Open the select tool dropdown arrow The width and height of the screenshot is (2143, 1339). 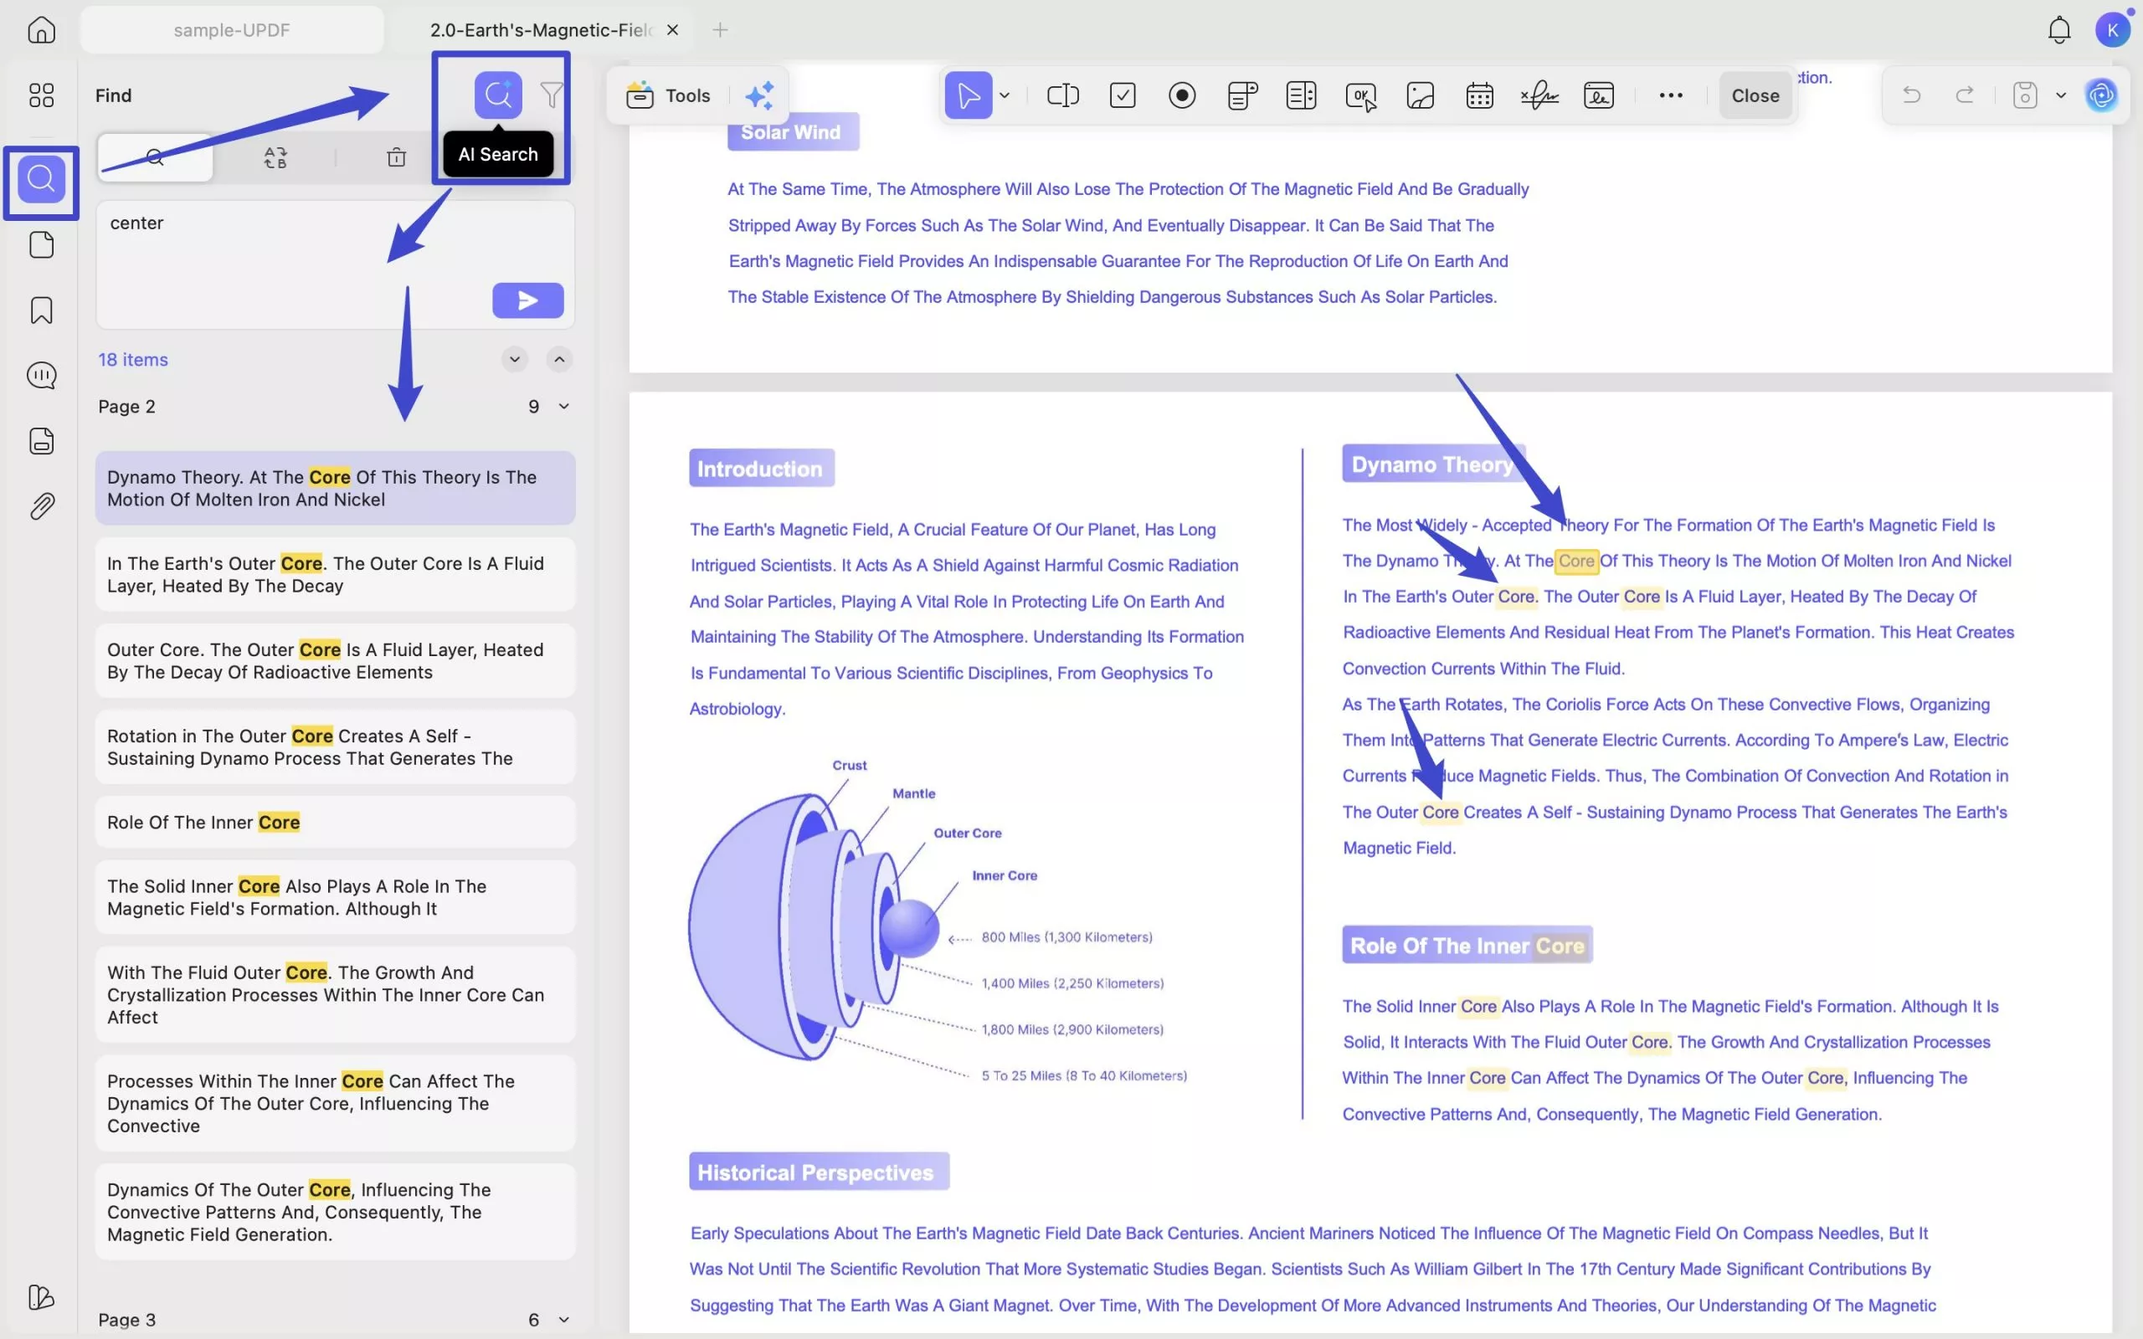(1005, 95)
